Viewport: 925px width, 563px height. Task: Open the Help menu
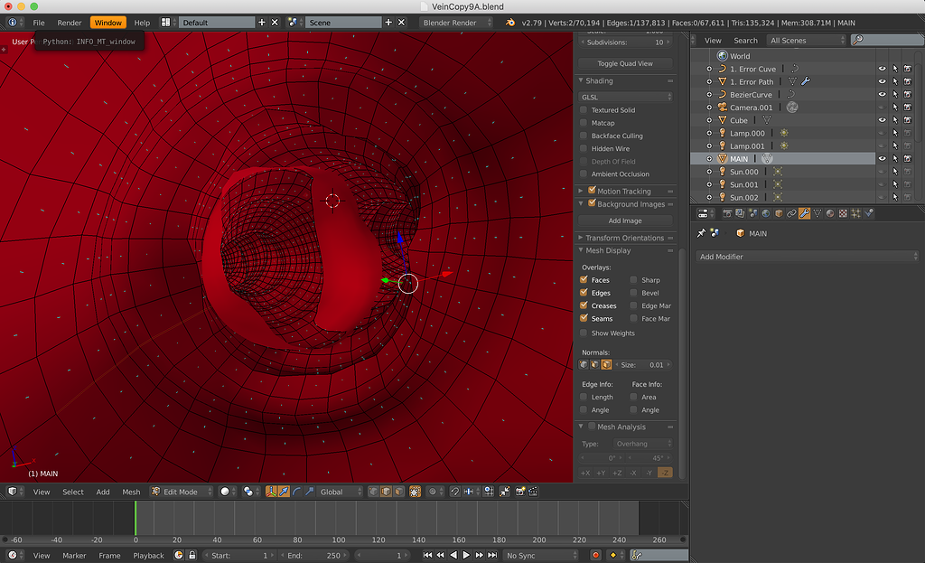(x=142, y=23)
